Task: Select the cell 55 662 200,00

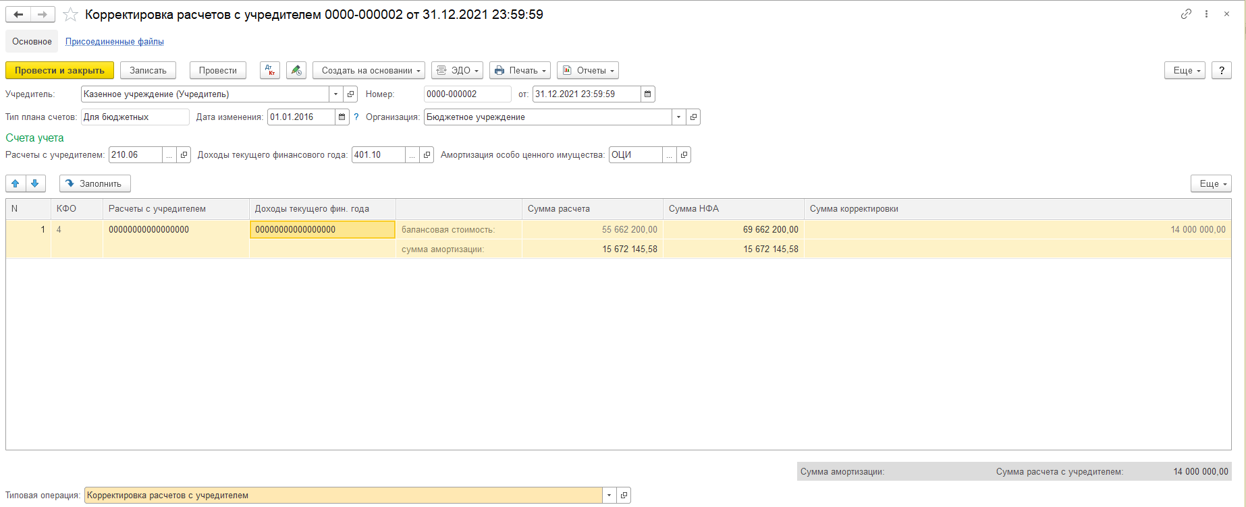Action: [x=592, y=230]
